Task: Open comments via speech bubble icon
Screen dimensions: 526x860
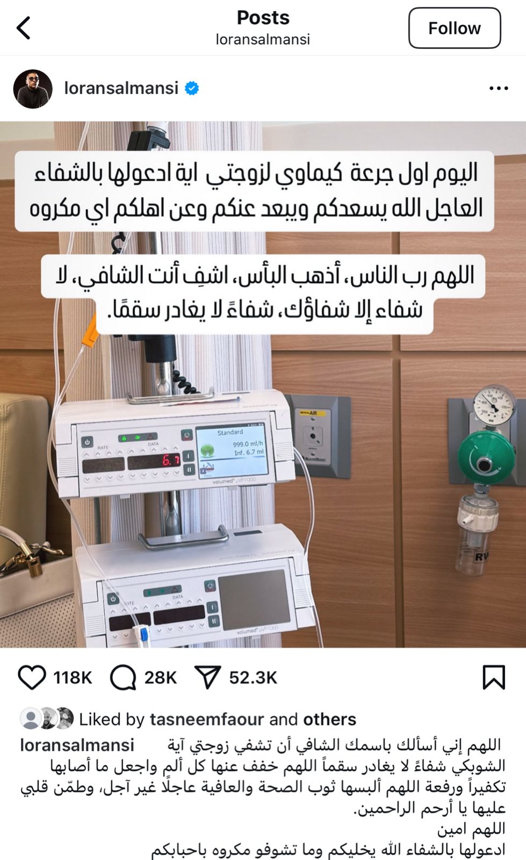Action: (x=123, y=677)
